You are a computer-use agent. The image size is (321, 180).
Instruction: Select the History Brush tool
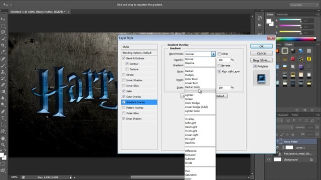pos(3,78)
